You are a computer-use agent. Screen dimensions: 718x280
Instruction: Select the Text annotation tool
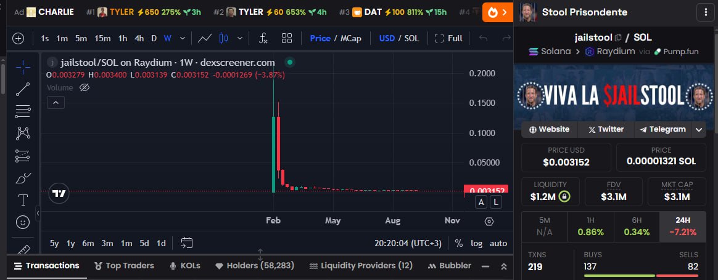point(23,200)
